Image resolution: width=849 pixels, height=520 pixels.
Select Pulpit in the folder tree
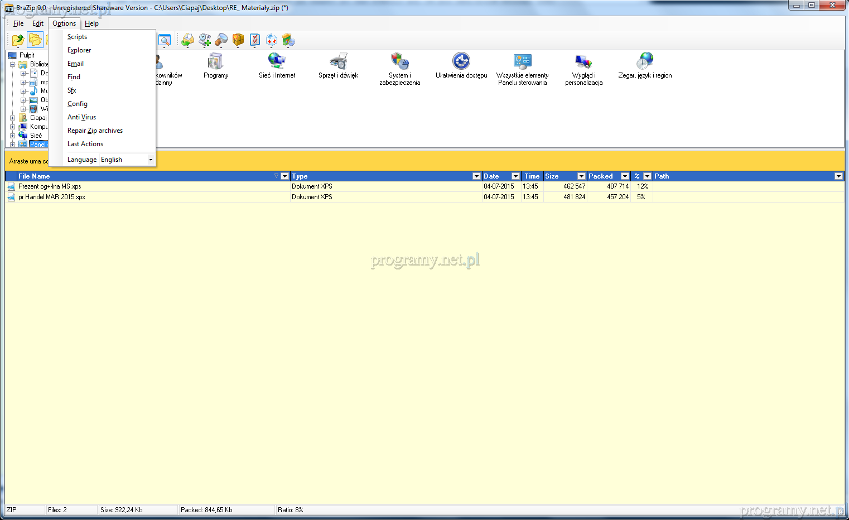click(x=27, y=55)
